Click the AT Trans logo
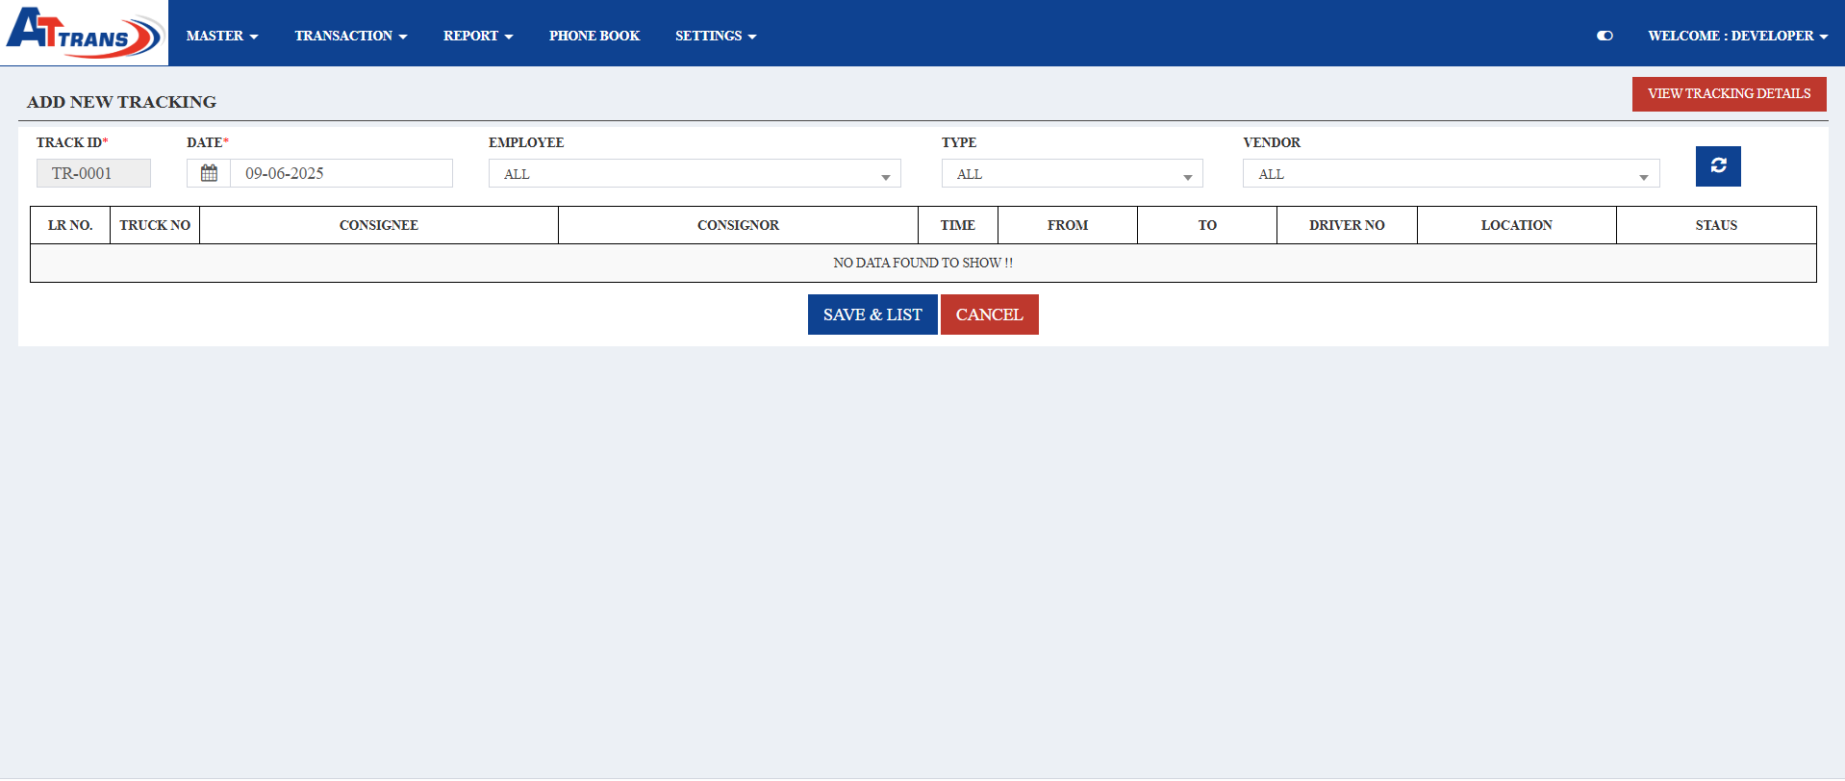Viewport: 1845px width, 781px height. (84, 33)
